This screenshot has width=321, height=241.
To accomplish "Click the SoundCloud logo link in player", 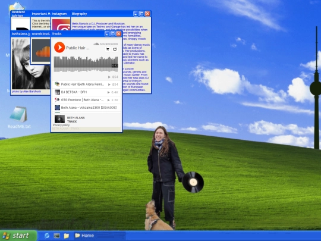I will click(x=105, y=44).
